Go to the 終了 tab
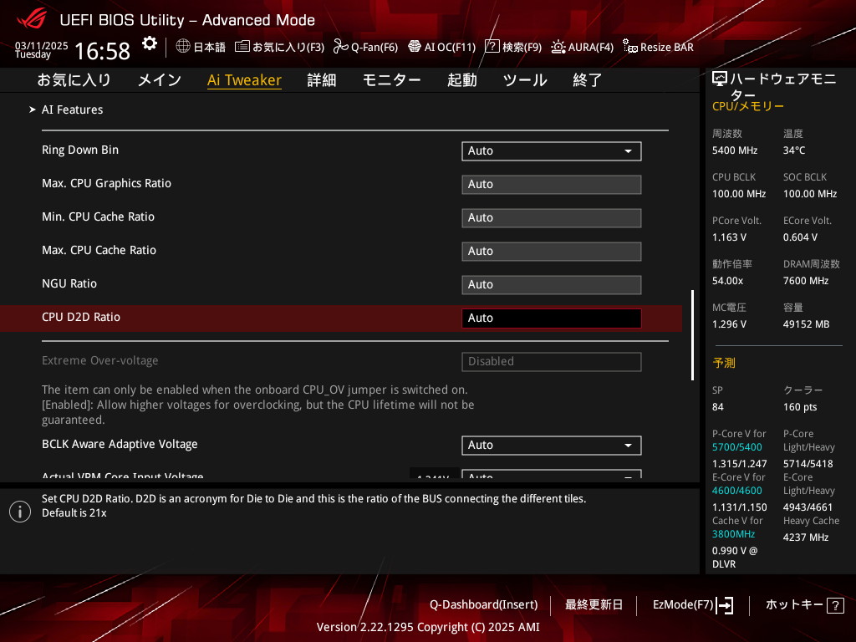Screen dimensions: 856x642 [588, 79]
